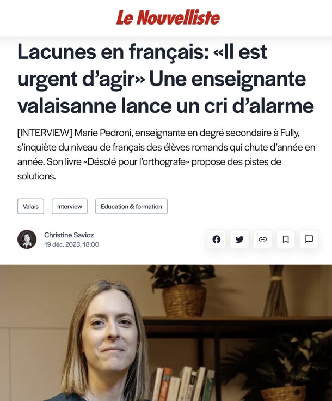Screen dimensions: 332x401
Task: Click the book title «Désolé pour l'orthografe»
Action: [x=137, y=162]
